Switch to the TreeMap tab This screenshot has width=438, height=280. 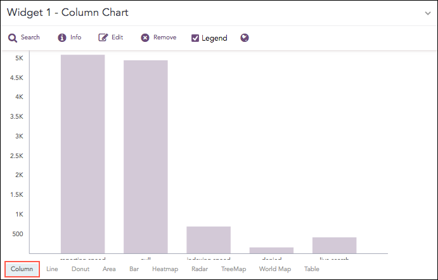pyautogui.click(x=233, y=269)
